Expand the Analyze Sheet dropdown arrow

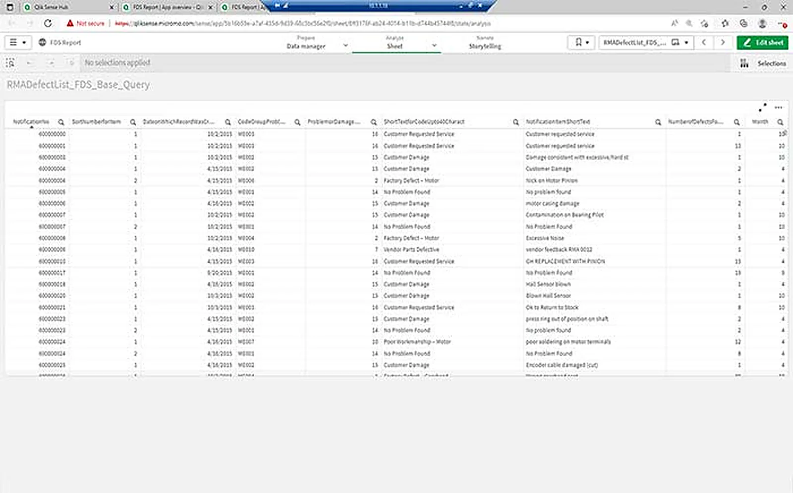[x=434, y=46]
